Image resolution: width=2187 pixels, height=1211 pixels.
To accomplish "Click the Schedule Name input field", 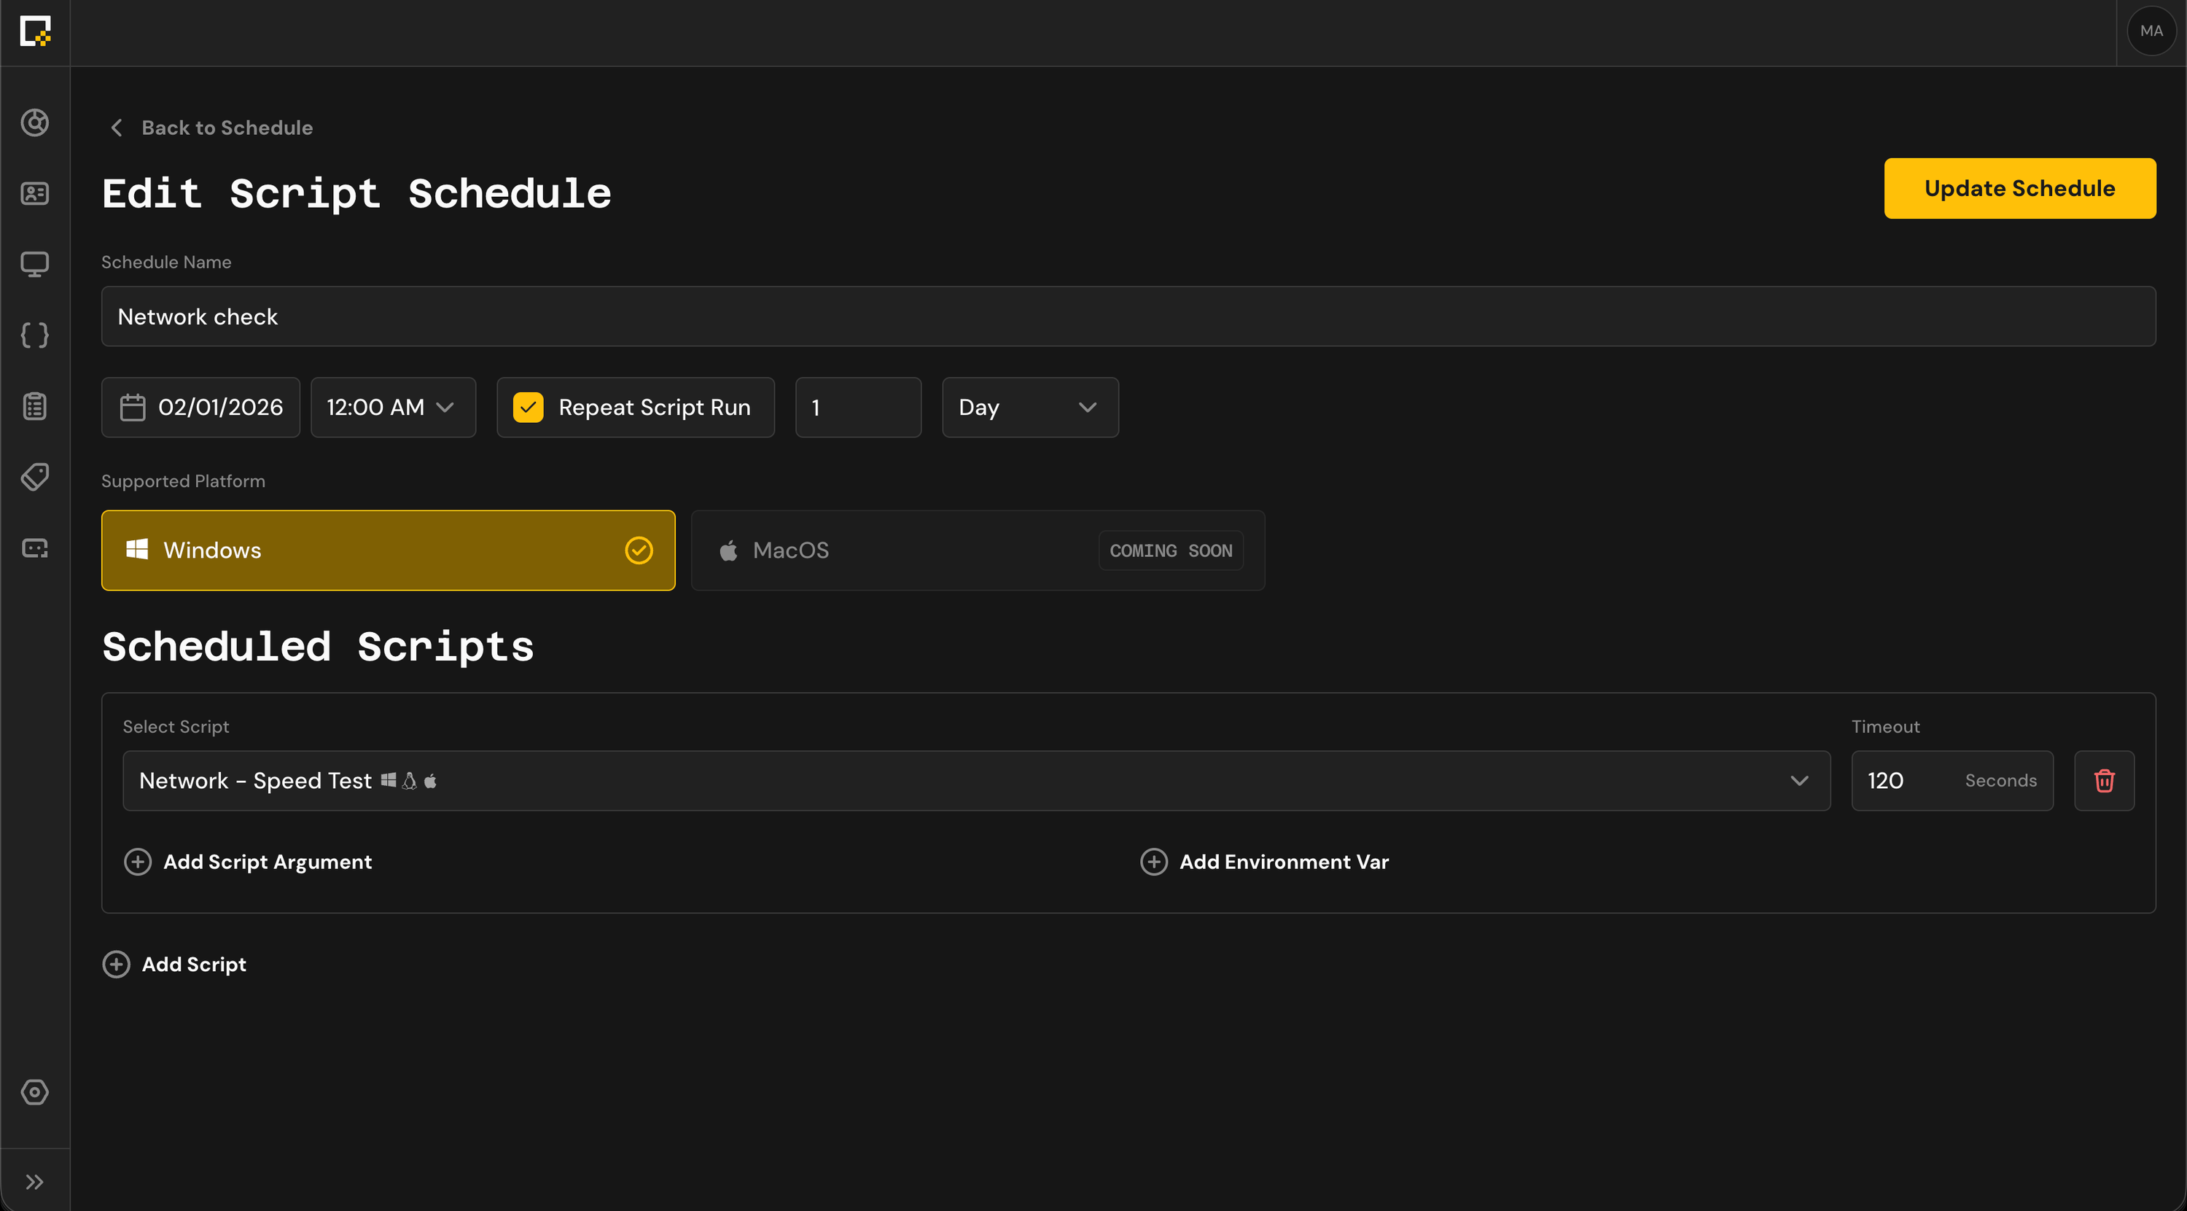I will point(1128,316).
